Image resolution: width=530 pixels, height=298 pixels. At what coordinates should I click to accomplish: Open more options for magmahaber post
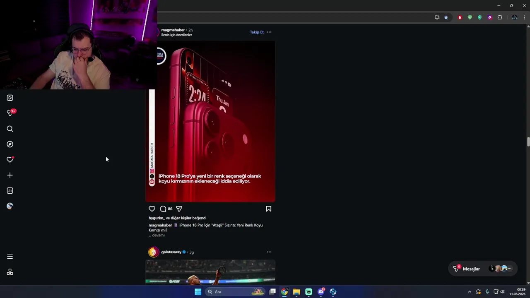(269, 32)
